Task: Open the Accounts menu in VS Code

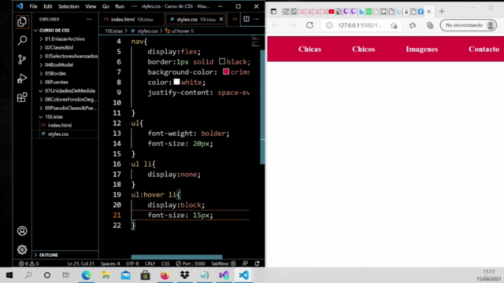Action: tap(22, 230)
